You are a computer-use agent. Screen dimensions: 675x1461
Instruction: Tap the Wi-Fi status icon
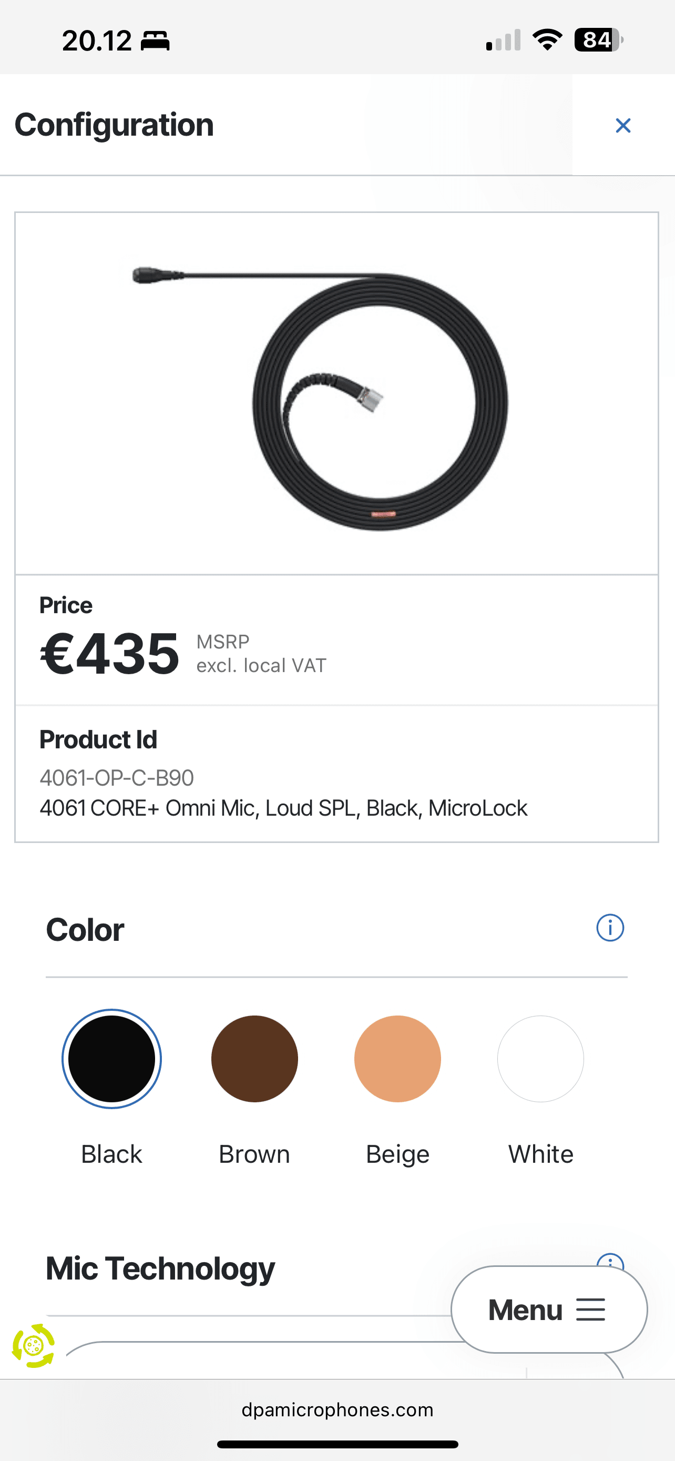pos(547,40)
